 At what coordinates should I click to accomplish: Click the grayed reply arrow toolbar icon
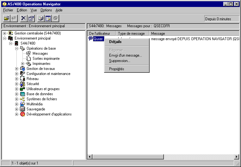(14, 18)
